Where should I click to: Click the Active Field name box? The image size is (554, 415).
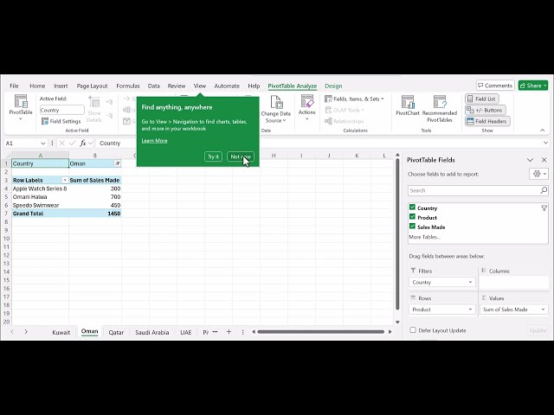tap(61, 110)
